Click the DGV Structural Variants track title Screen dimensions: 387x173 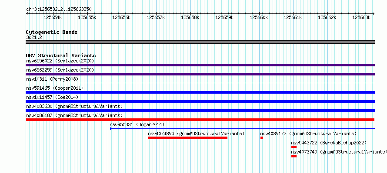click(61, 55)
